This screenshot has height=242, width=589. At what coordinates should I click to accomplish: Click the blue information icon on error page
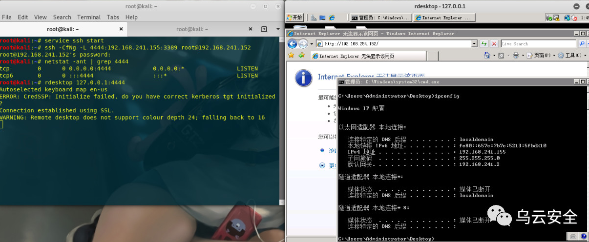(x=303, y=77)
